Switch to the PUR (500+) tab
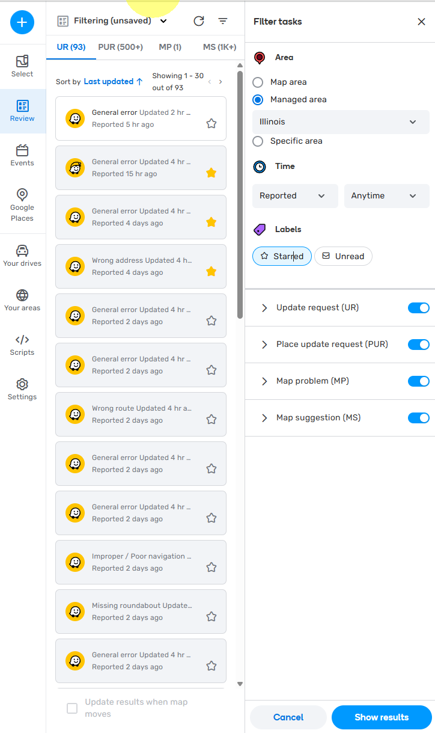The image size is (435, 733). 121,47
